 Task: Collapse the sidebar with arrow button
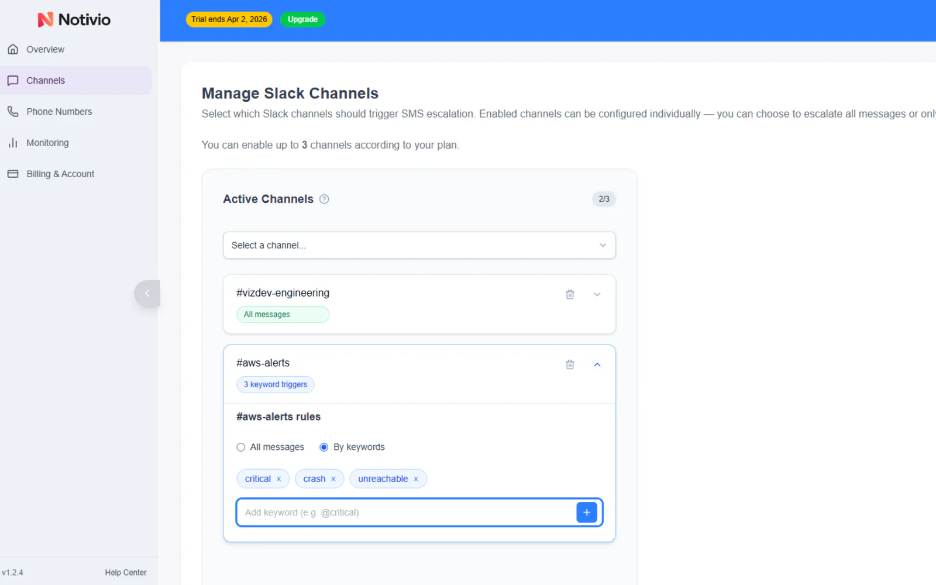point(147,294)
